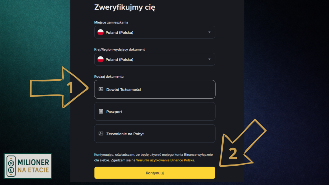Click the passport icon beside Paszport
This screenshot has height=185, width=329.
pos(101,111)
